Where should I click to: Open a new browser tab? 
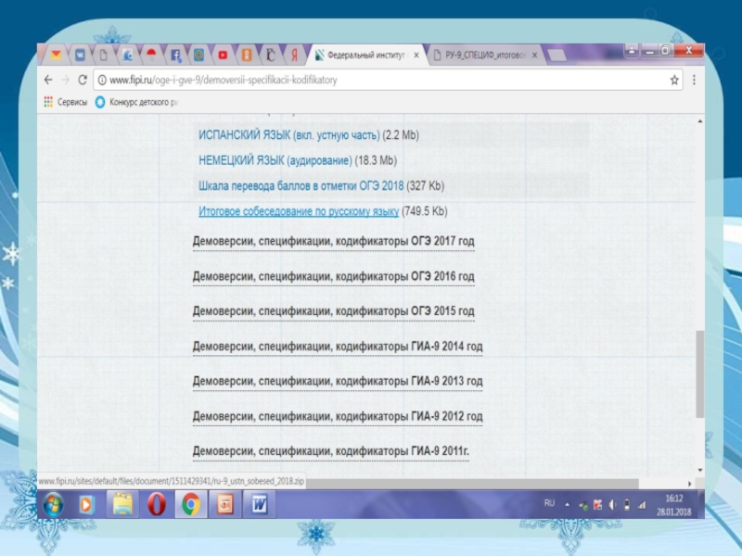(x=557, y=56)
